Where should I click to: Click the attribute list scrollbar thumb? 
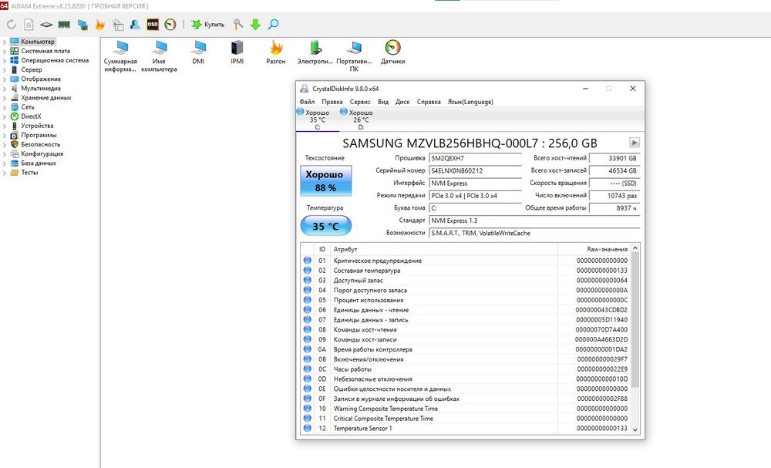[635, 319]
